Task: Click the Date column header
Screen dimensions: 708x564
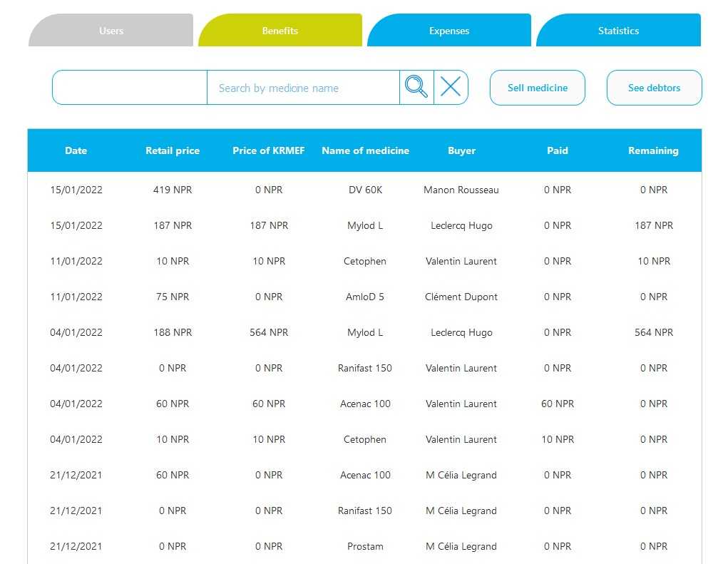Action: [76, 150]
